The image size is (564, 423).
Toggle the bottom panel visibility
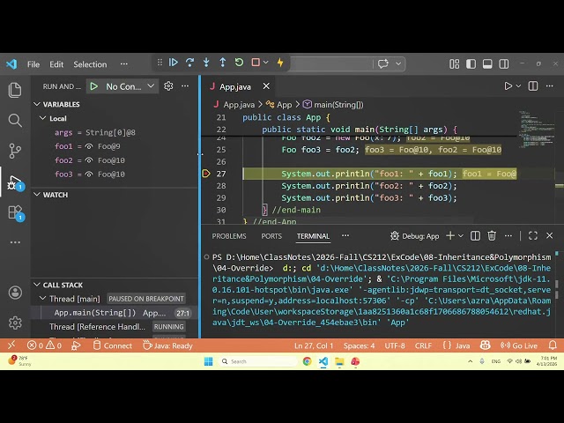487,64
